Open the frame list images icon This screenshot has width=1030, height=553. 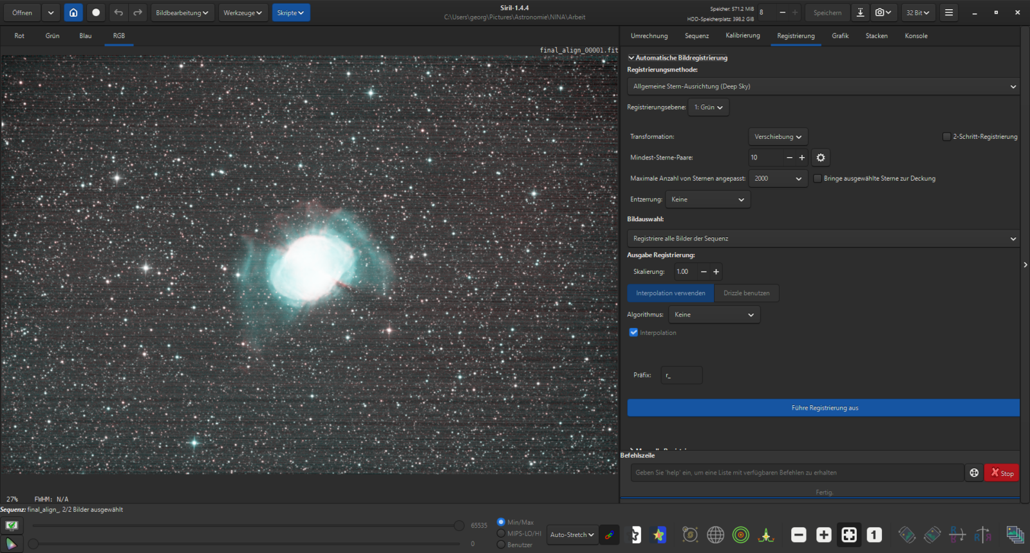[x=1015, y=535]
